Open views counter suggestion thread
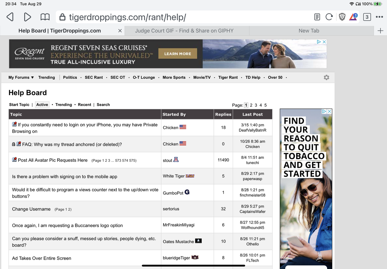Screen dimensions: 387x269 click(x=85, y=193)
